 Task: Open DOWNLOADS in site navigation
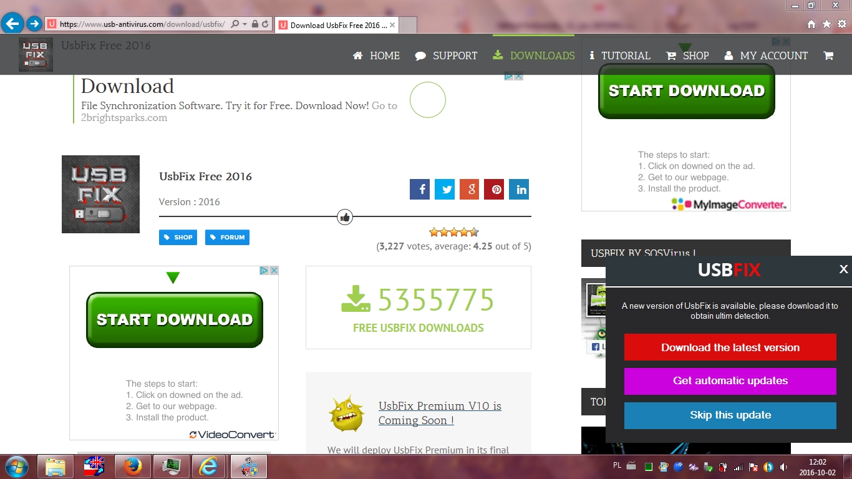[533, 56]
